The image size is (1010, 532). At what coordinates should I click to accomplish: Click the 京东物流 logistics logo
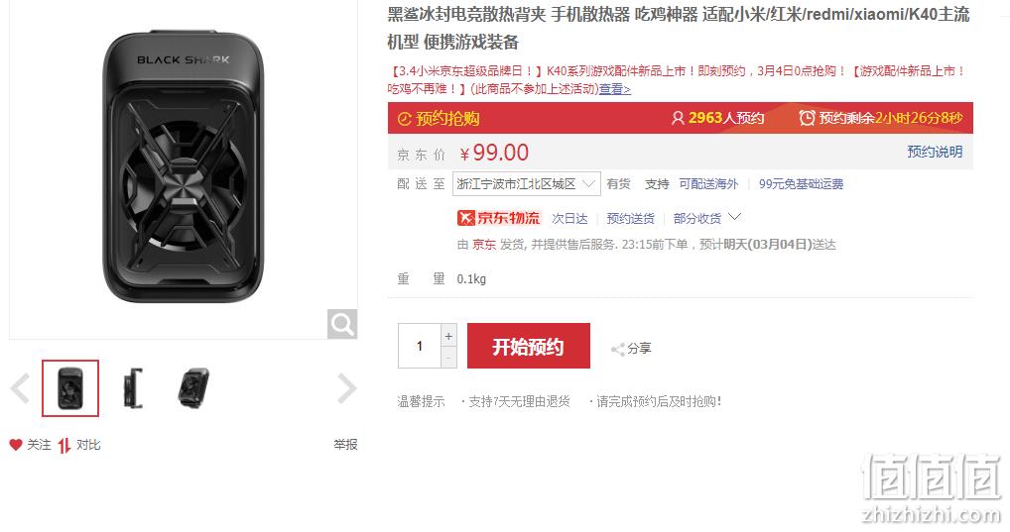(499, 218)
